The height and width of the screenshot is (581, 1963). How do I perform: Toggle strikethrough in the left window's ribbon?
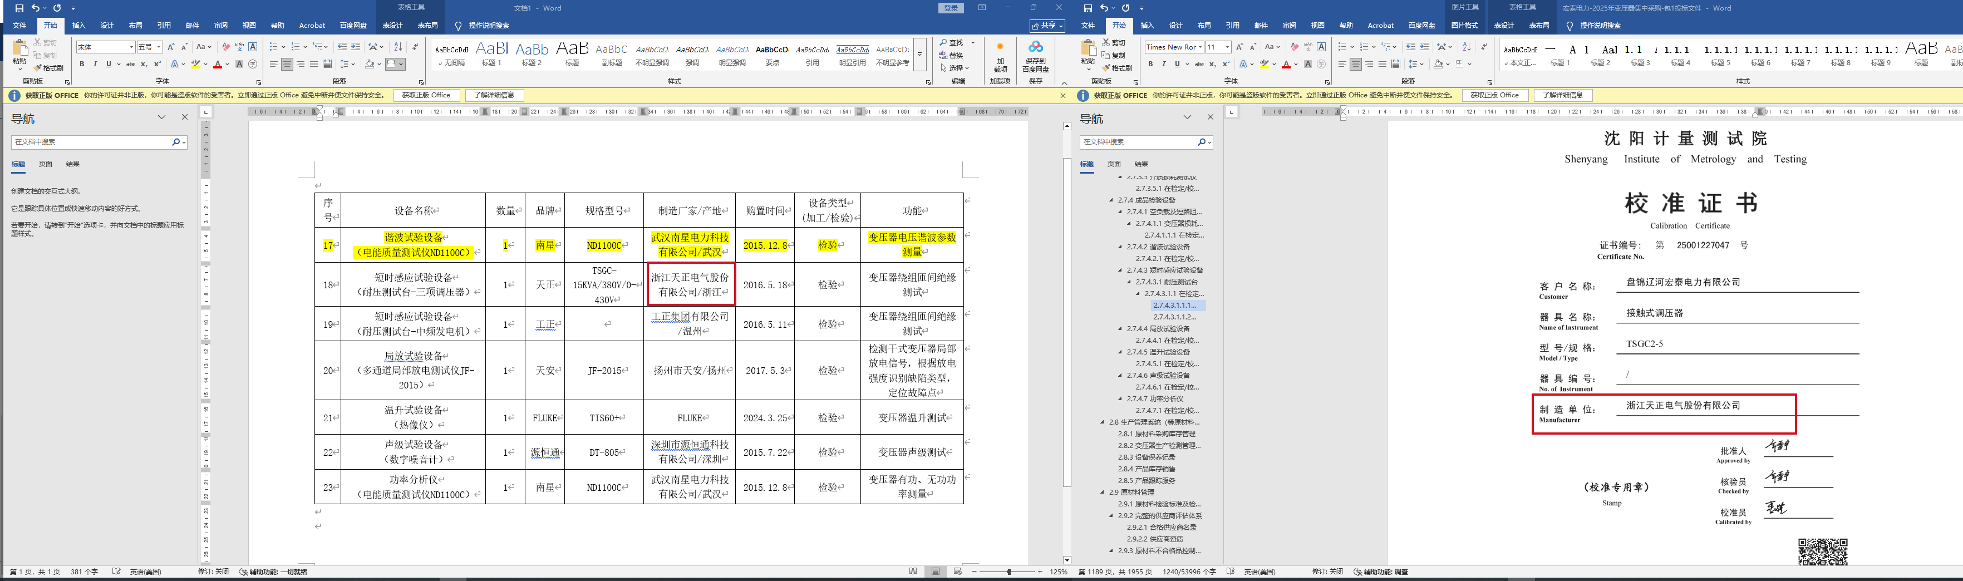click(131, 65)
